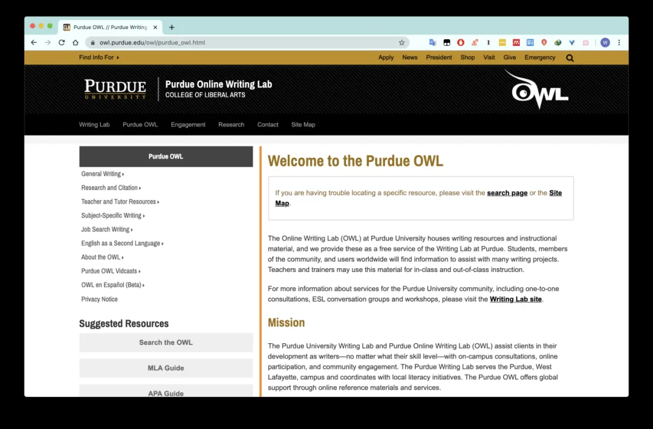This screenshot has width=653, height=429.
Task: Click the red M pattern extension icon
Action: (516, 42)
